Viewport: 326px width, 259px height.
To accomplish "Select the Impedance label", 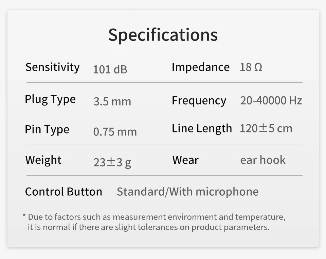I will (201, 67).
